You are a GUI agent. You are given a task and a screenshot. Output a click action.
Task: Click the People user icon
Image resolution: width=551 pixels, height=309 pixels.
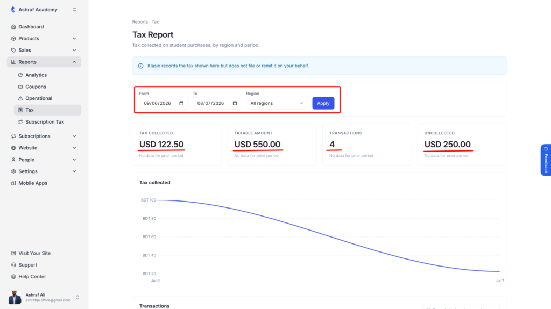[x=13, y=160]
